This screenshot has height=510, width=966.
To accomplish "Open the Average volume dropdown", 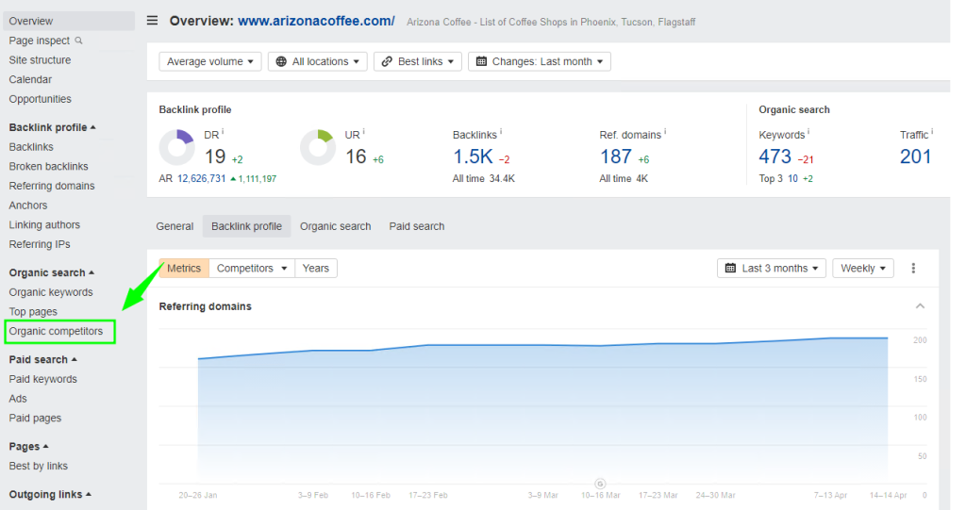I will coord(210,61).
